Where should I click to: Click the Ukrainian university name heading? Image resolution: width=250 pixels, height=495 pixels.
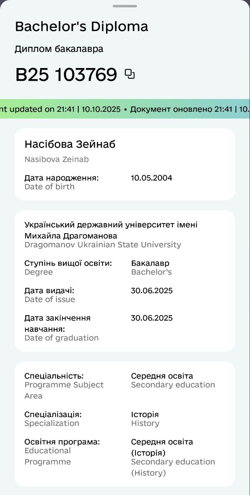111,230
